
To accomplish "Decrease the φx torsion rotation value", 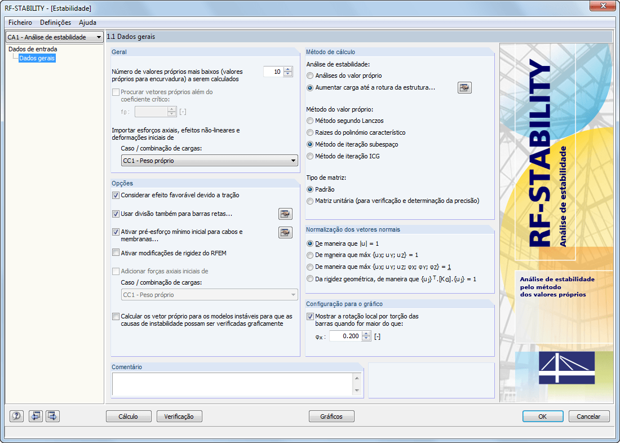I will (366, 339).
